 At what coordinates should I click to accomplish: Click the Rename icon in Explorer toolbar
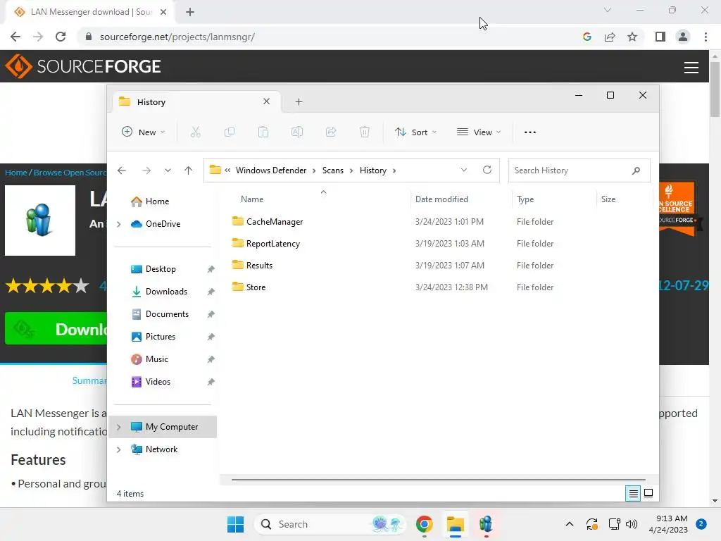point(297,132)
